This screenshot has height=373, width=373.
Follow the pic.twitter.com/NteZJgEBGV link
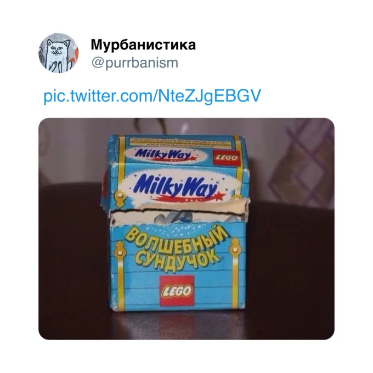click(x=152, y=95)
